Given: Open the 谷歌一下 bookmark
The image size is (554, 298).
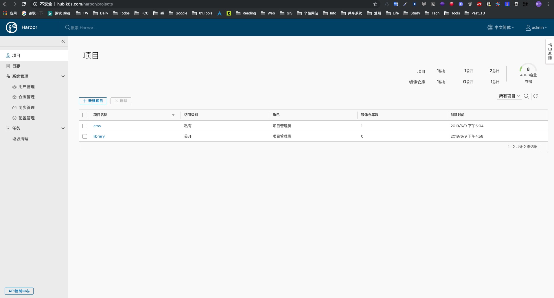Looking at the screenshot, I should tap(32, 13).
